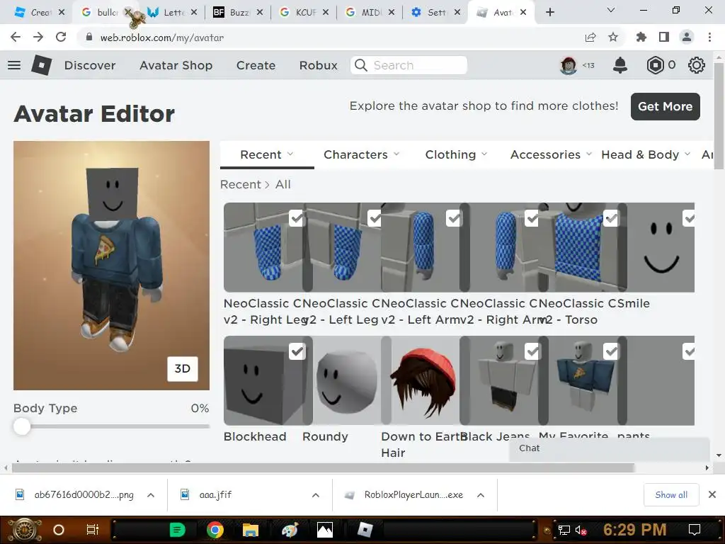Click the Body Type slider handle

point(22,426)
